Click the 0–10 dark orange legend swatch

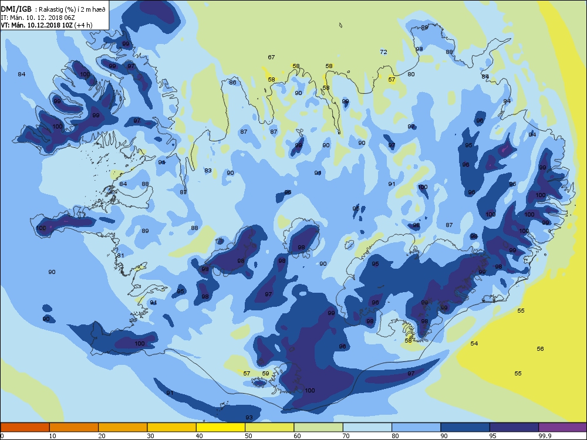[x=25, y=427]
